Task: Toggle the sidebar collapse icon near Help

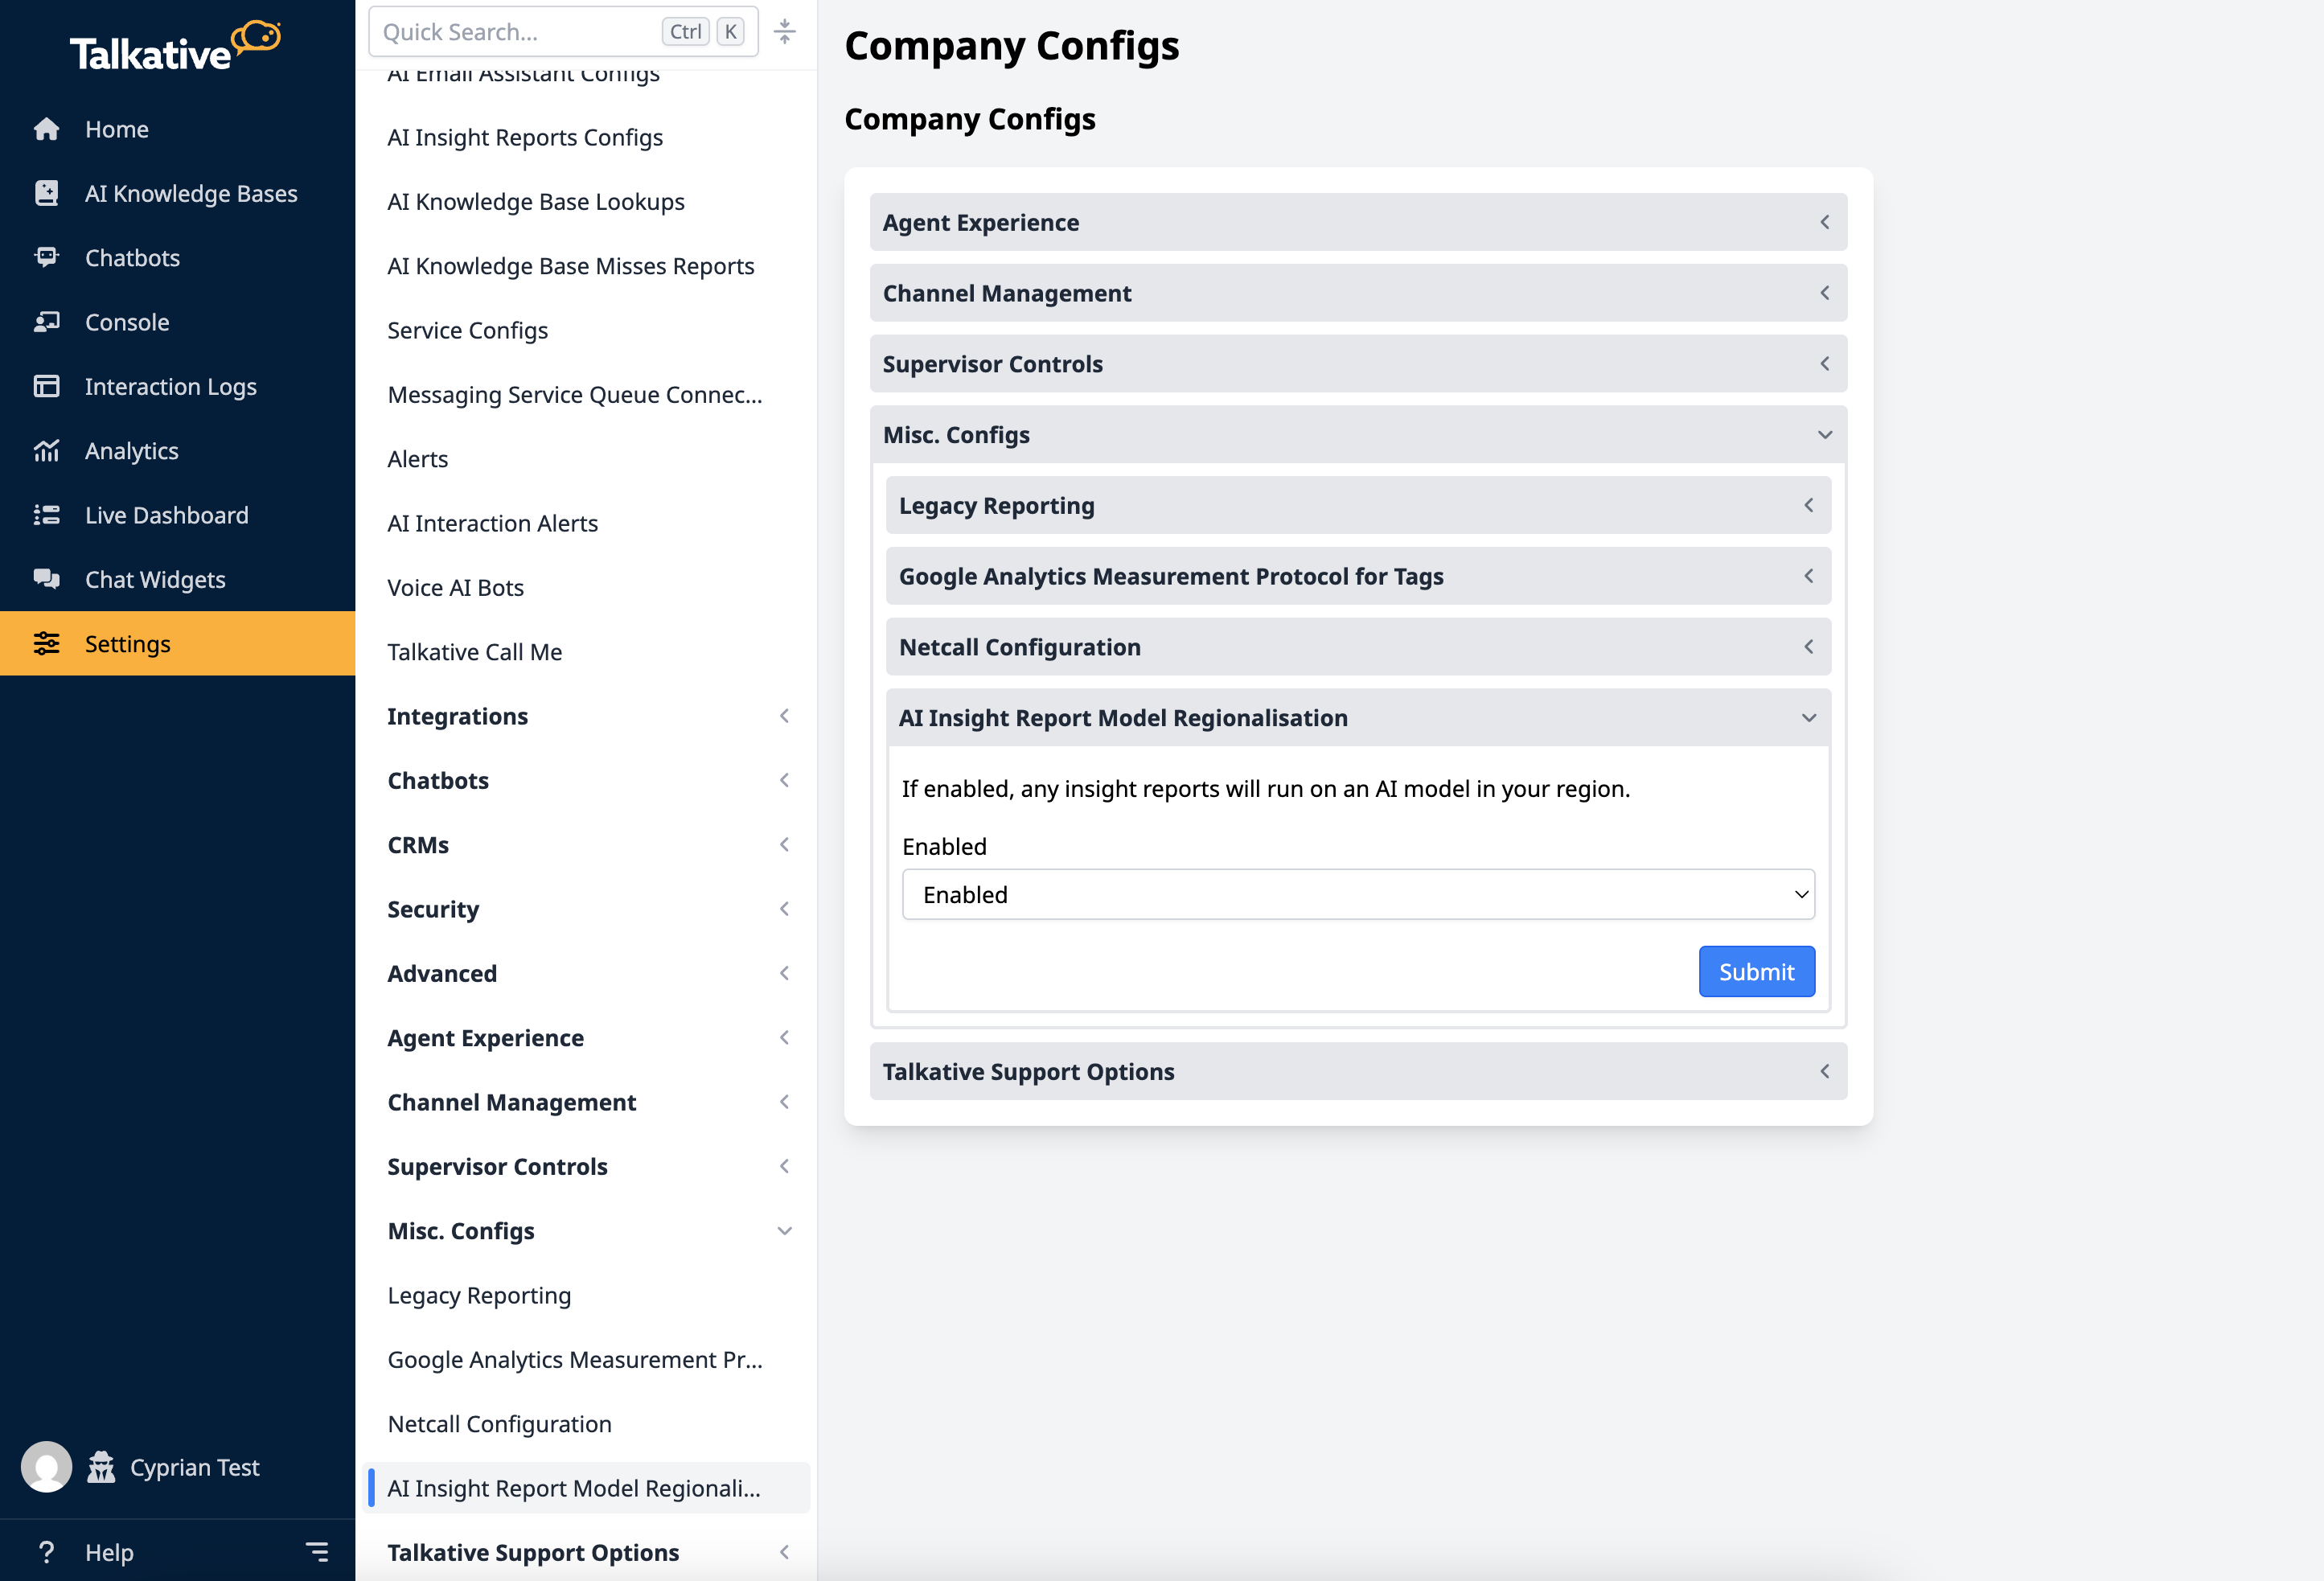Action: click(317, 1551)
